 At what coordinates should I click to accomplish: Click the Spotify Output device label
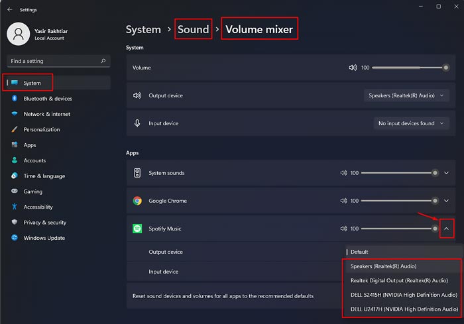click(166, 252)
